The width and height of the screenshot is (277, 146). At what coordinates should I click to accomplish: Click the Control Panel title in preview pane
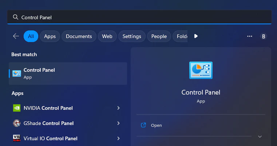[201, 92]
